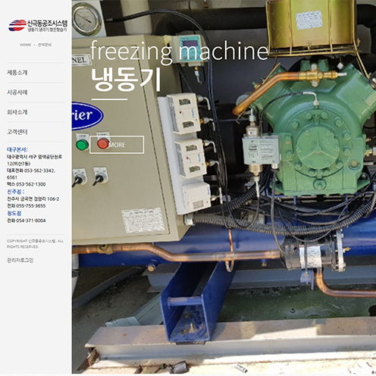Open the link right of HOME
Screen dimensions: 376x376
[x=45, y=45]
